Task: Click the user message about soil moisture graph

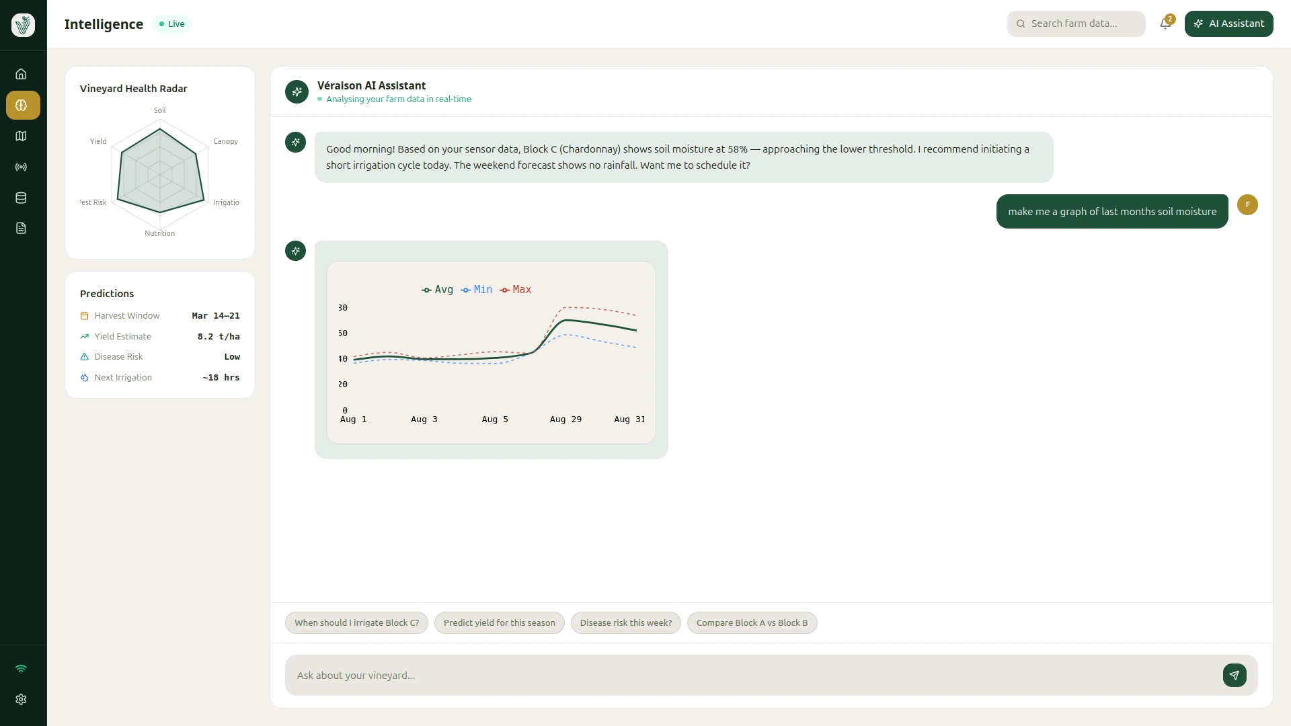Action: click(x=1112, y=212)
